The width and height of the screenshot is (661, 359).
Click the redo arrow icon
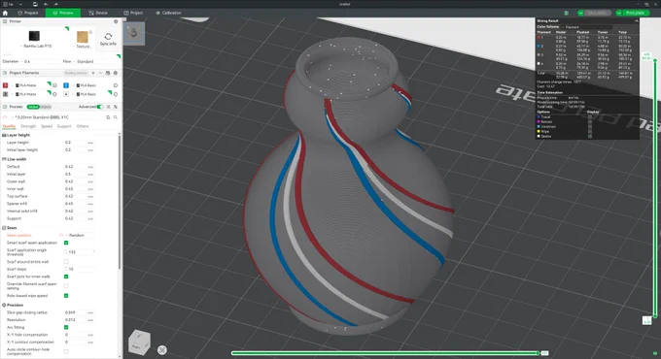pos(56,4)
